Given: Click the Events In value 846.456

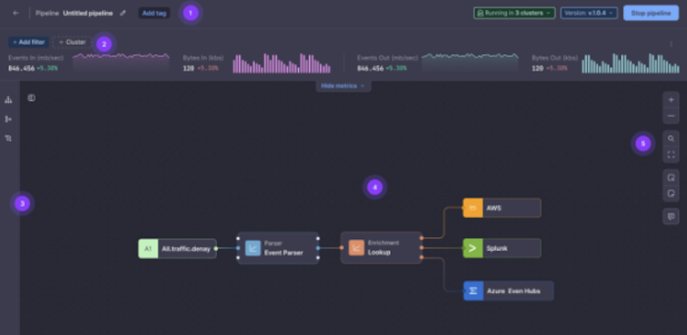Looking at the screenshot, I should [21, 68].
